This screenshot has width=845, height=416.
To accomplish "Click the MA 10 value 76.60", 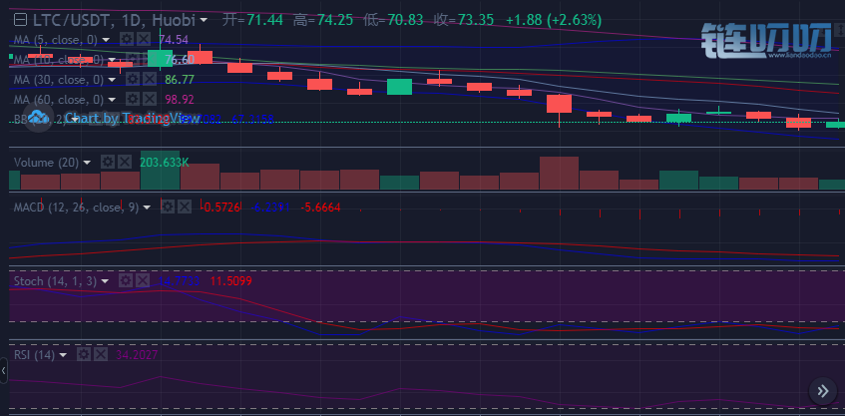I will click(x=180, y=60).
